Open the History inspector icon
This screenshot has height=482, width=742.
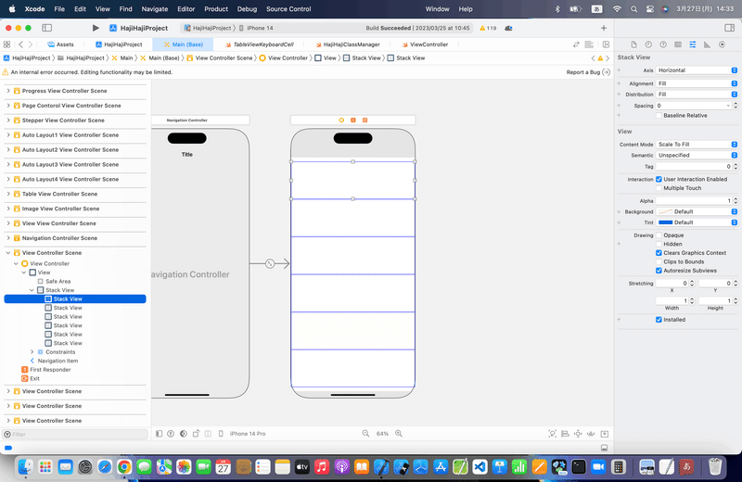(x=648, y=44)
